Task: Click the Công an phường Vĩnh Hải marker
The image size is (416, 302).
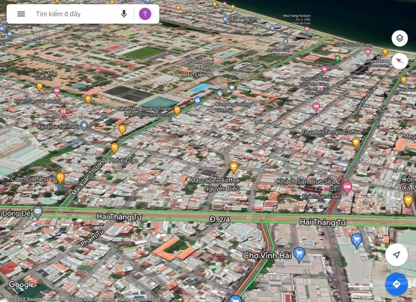Action: (x=219, y=94)
